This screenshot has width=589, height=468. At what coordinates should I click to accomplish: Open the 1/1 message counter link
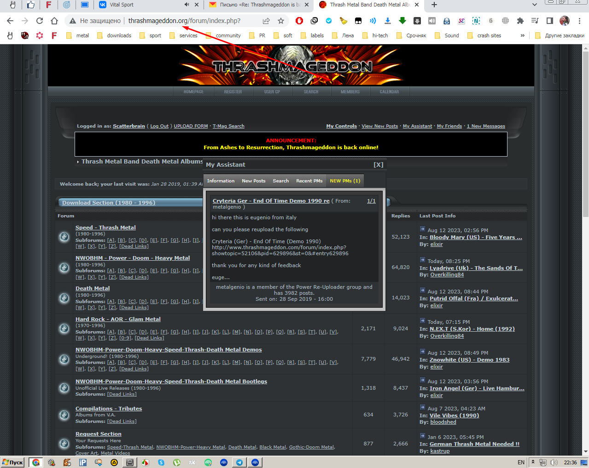pos(371,201)
